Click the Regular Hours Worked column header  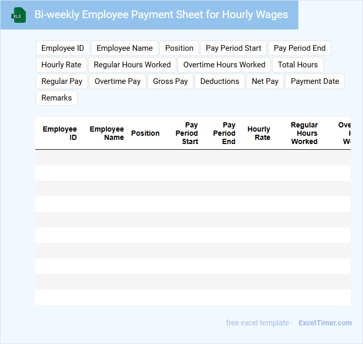[x=304, y=133]
